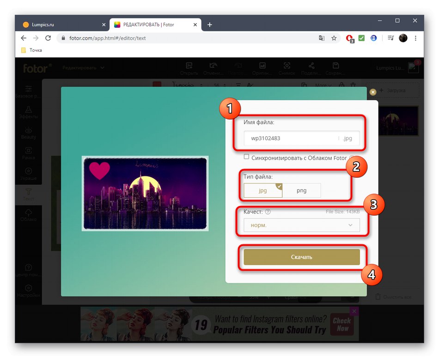The width and height of the screenshot is (439, 358).
Task: Click the Check Now ad button
Action: [x=342, y=325]
